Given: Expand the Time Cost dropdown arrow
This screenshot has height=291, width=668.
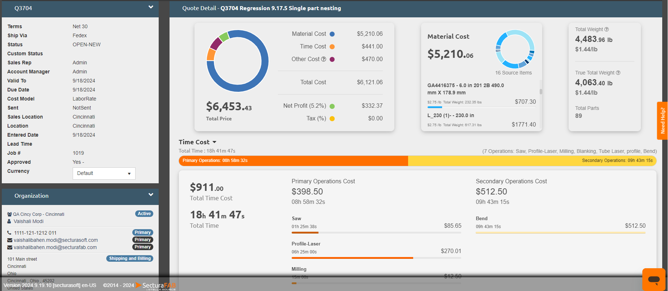Looking at the screenshot, I should [214, 142].
